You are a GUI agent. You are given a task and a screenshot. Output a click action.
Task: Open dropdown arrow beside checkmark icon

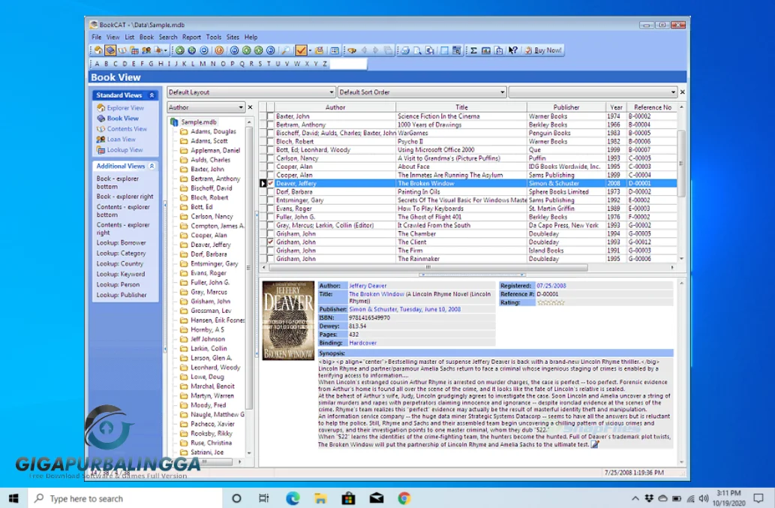point(310,50)
